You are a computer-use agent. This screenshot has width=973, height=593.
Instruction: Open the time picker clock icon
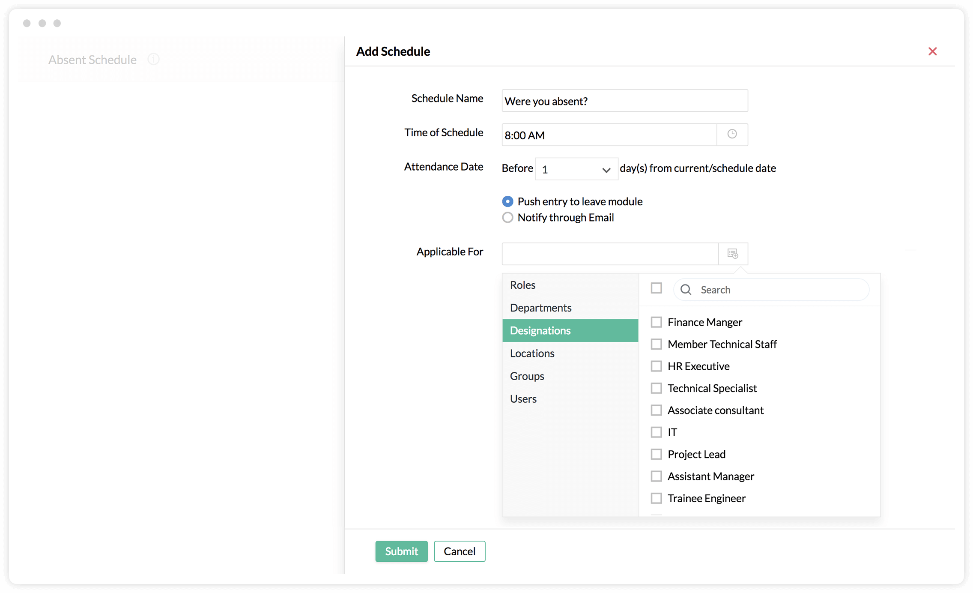coord(732,135)
